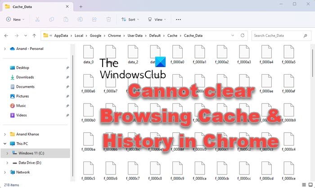Image resolution: width=315 pixels, height=188 pixels.
Task: Unpin Documents using its pin icon
Action: pyautogui.click(x=67, y=87)
